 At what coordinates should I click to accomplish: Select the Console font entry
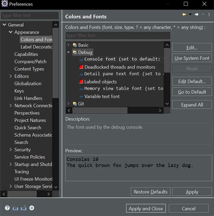[x=121, y=59]
